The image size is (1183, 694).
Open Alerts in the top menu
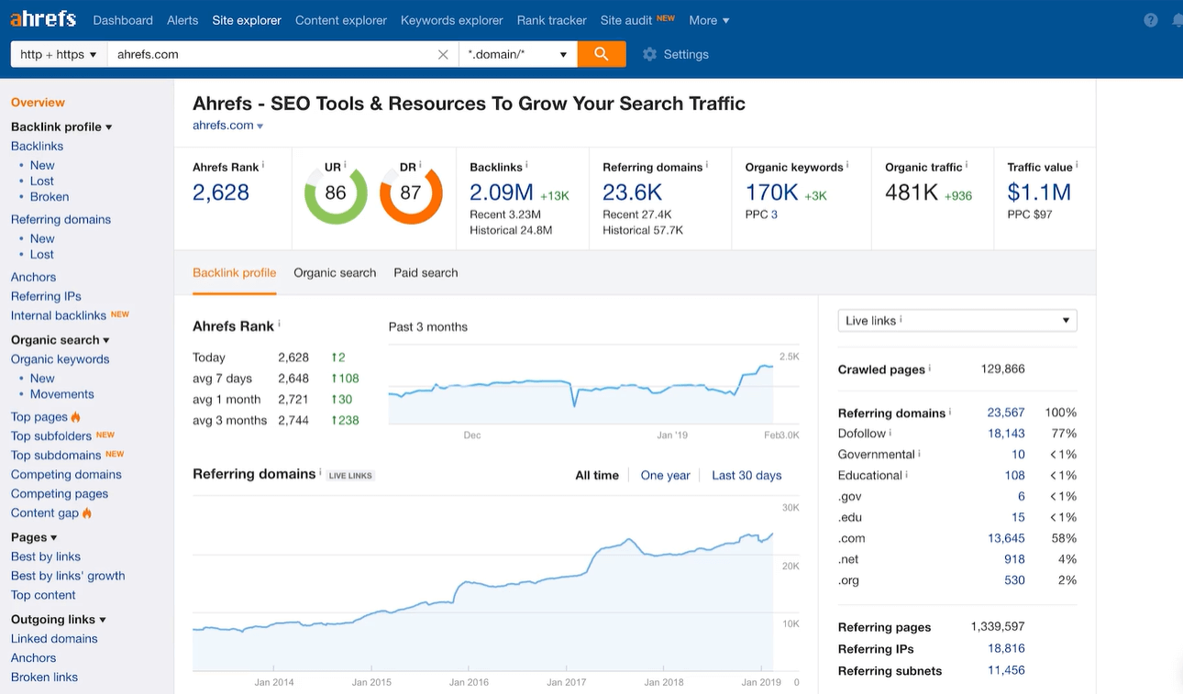pyautogui.click(x=182, y=20)
